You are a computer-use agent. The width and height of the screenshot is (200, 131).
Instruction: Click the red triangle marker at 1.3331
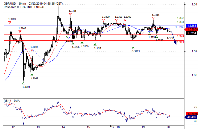[x=70, y=14]
